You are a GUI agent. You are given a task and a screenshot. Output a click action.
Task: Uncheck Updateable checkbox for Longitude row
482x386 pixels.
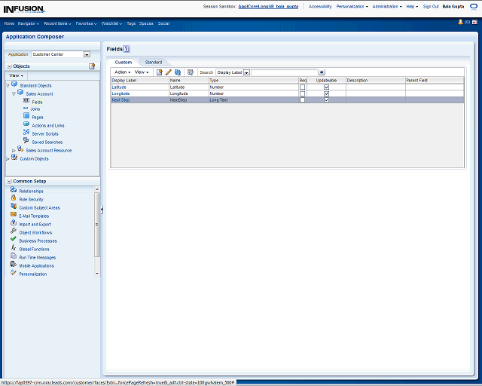tap(326, 93)
